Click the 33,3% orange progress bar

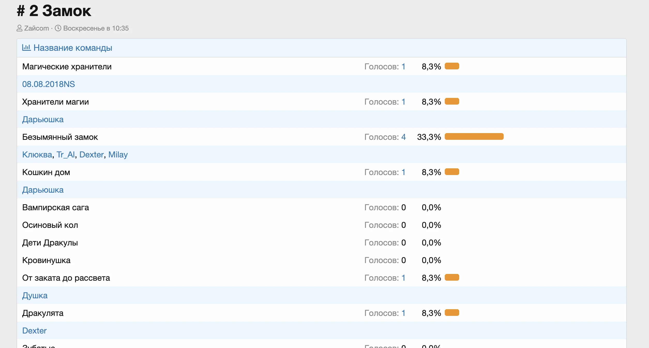[474, 136]
